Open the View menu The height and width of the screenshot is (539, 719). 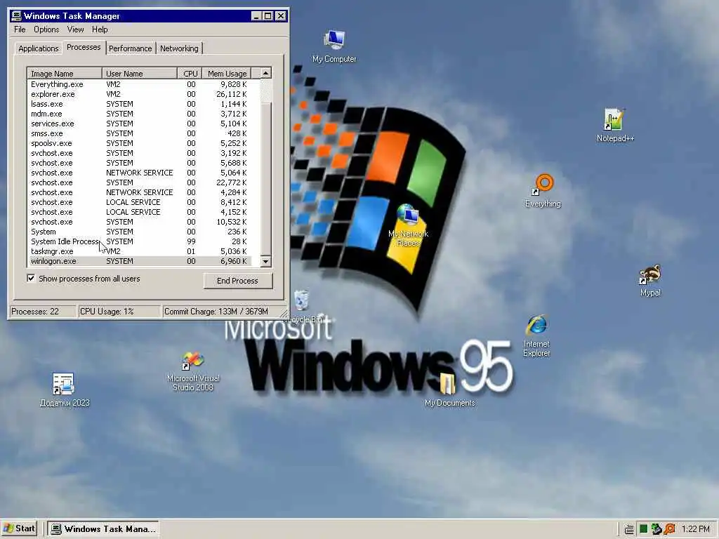tap(75, 29)
